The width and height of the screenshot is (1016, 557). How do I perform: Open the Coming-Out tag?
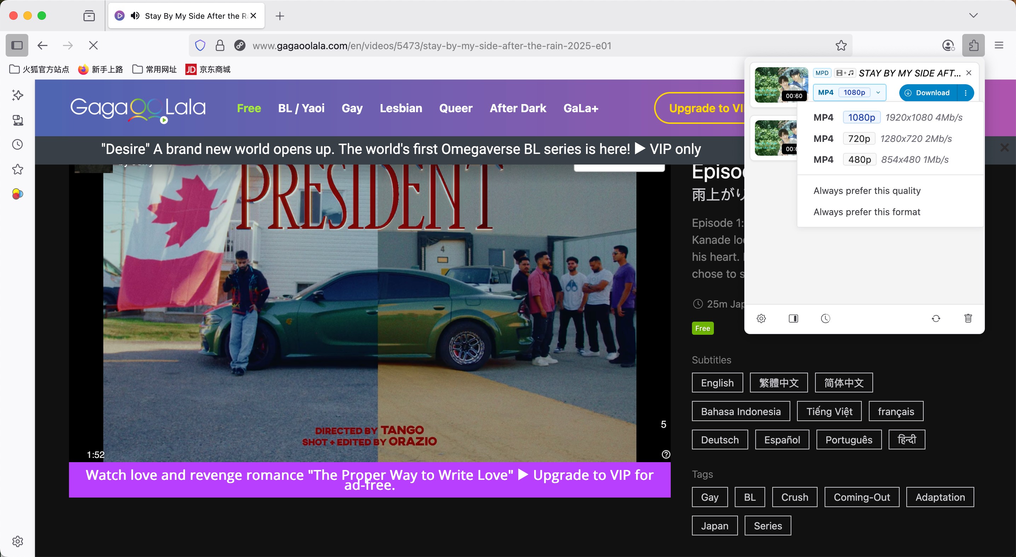tap(862, 497)
